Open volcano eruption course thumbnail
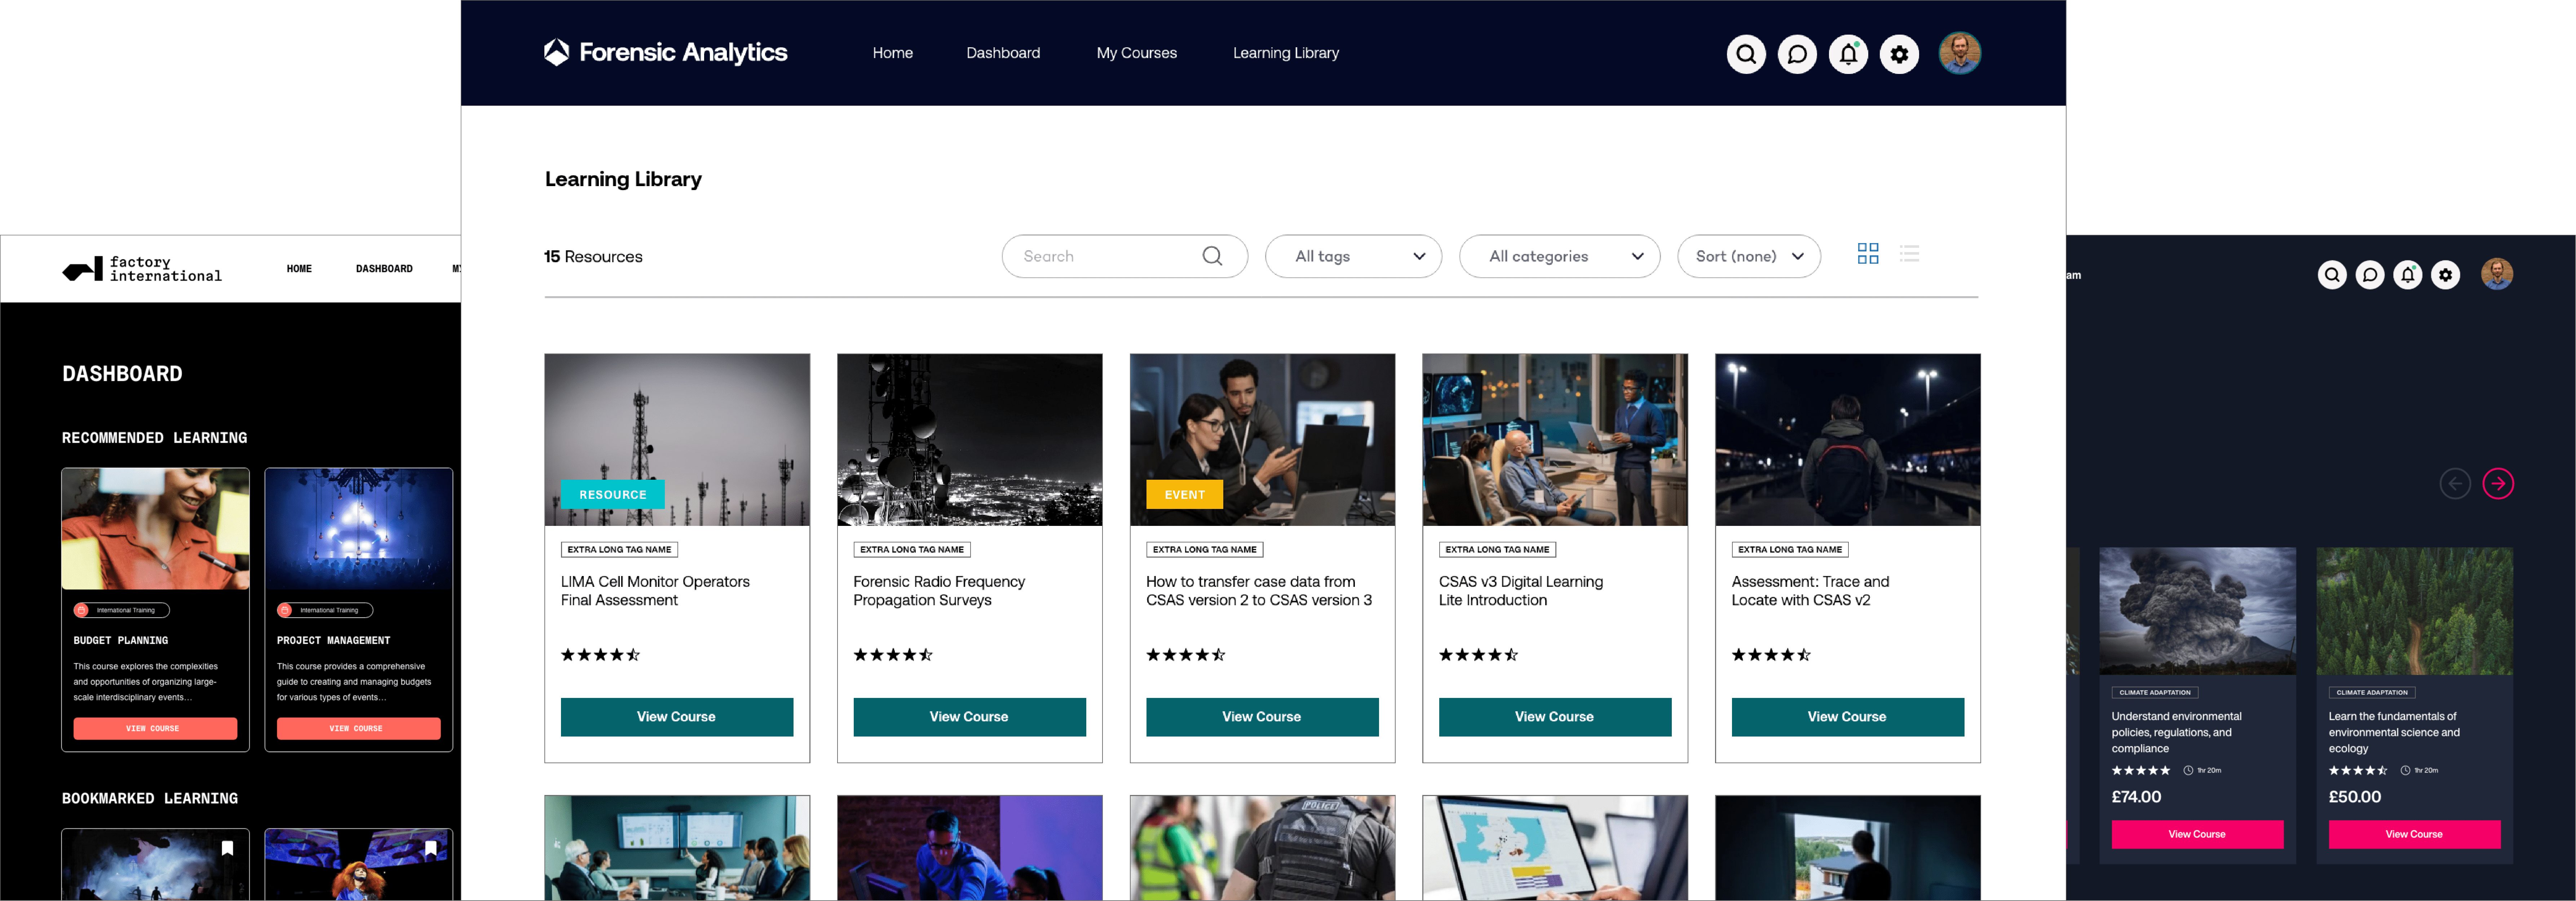Image resolution: width=2576 pixels, height=901 pixels. coord(2197,611)
